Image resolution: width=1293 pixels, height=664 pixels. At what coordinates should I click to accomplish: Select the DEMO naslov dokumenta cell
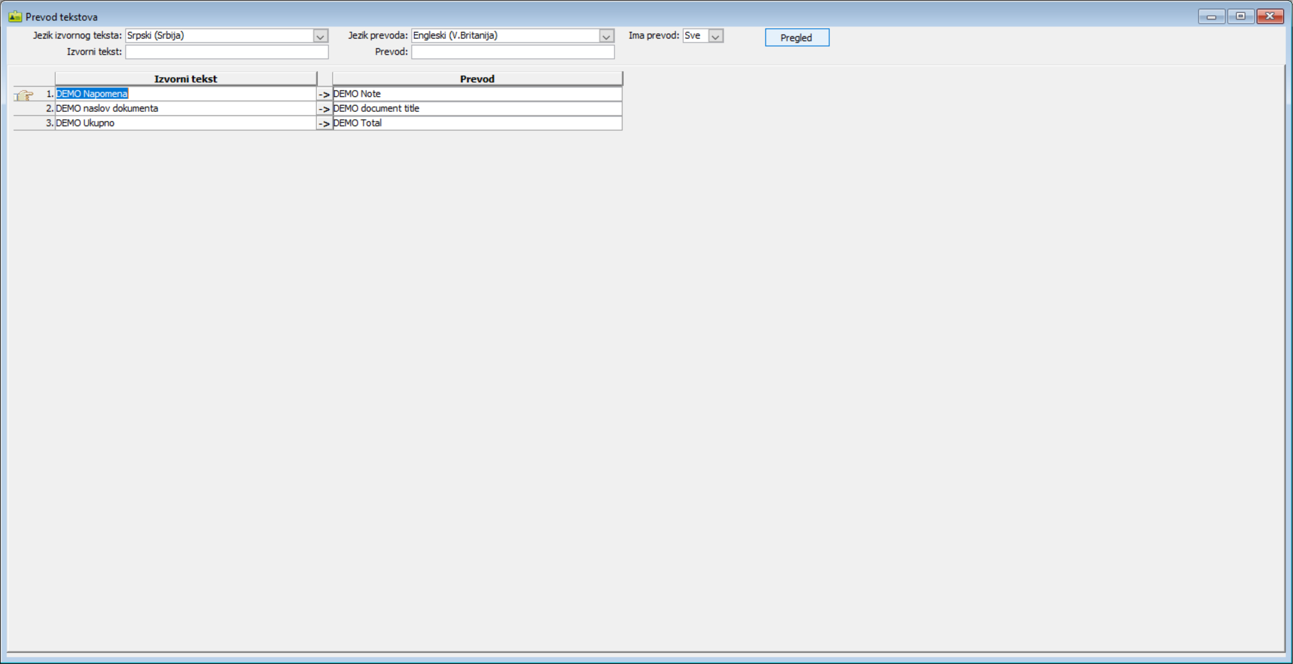click(185, 109)
